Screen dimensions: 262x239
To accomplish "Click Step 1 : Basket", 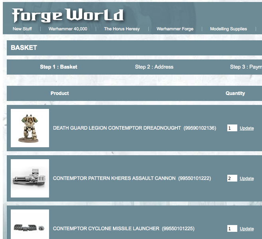I will 59,67.
